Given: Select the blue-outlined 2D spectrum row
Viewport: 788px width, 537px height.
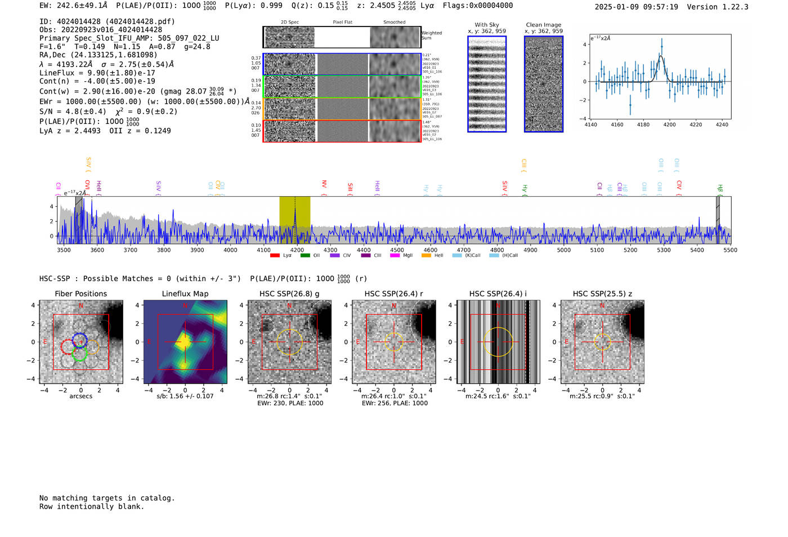Looking at the screenshot, I should (x=342, y=64).
